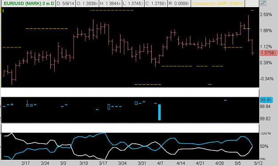This screenshot has width=278, height=166.
Task: Click the 2/17 date on time axis
Action: (x=25, y=163)
